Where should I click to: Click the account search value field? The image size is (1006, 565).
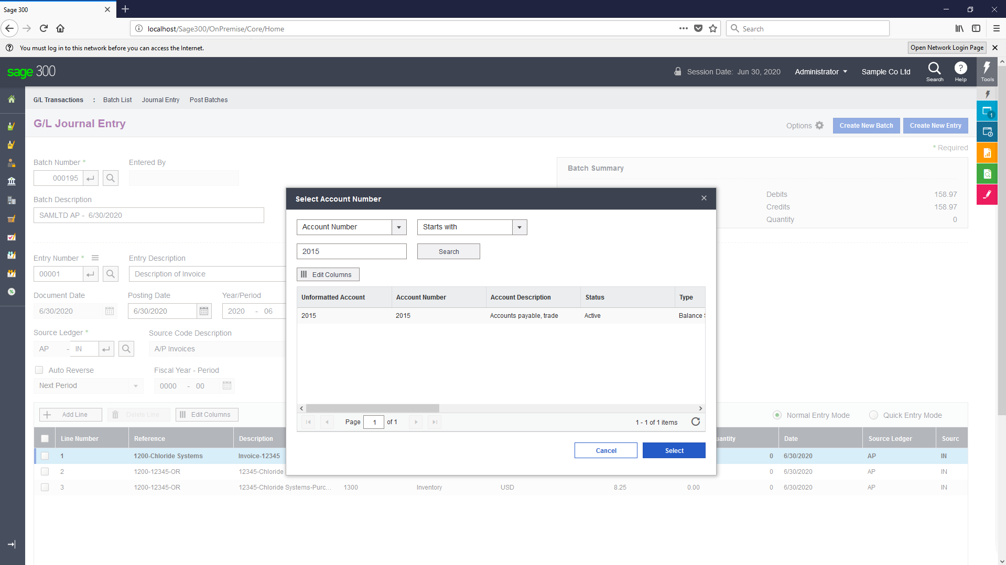(x=352, y=252)
